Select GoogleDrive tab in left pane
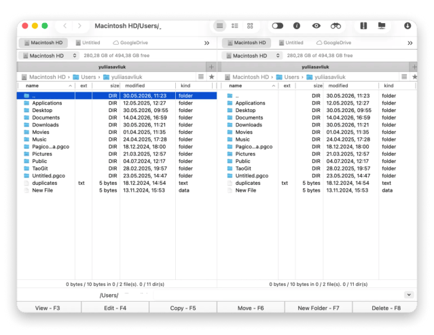 [130, 43]
